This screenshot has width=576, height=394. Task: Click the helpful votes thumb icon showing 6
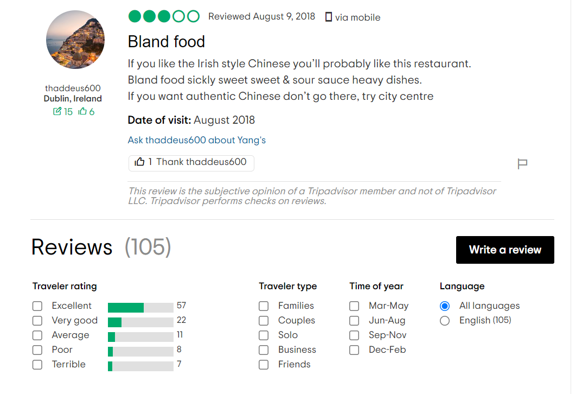(82, 111)
